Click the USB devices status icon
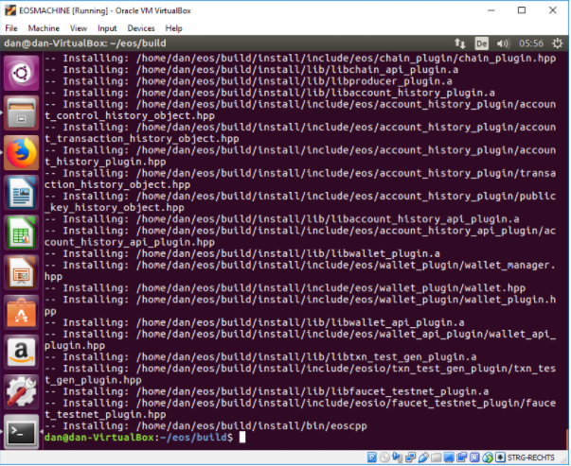Image resolution: width=571 pixels, height=466 pixels. coord(423,457)
